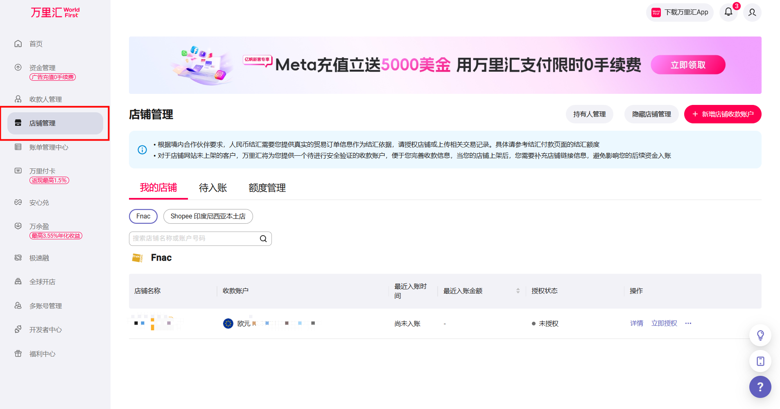Click the World First logo
780x409 pixels.
55,12
